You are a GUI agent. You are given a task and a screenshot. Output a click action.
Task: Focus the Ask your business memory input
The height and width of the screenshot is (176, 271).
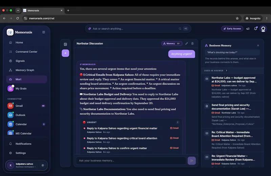click(131, 161)
